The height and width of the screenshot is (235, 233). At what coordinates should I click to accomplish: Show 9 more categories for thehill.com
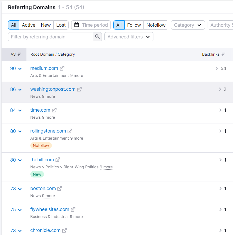(106, 167)
